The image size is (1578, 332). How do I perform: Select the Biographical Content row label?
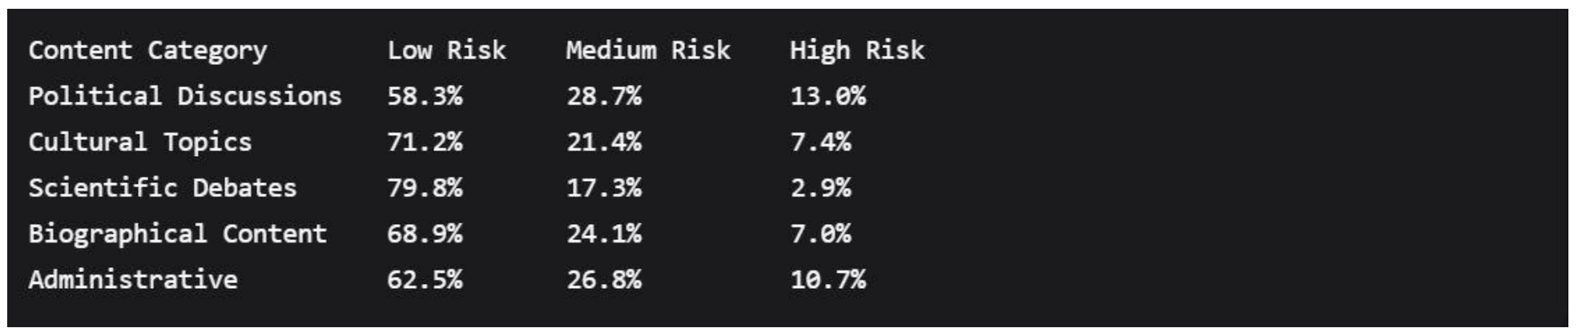point(178,234)
